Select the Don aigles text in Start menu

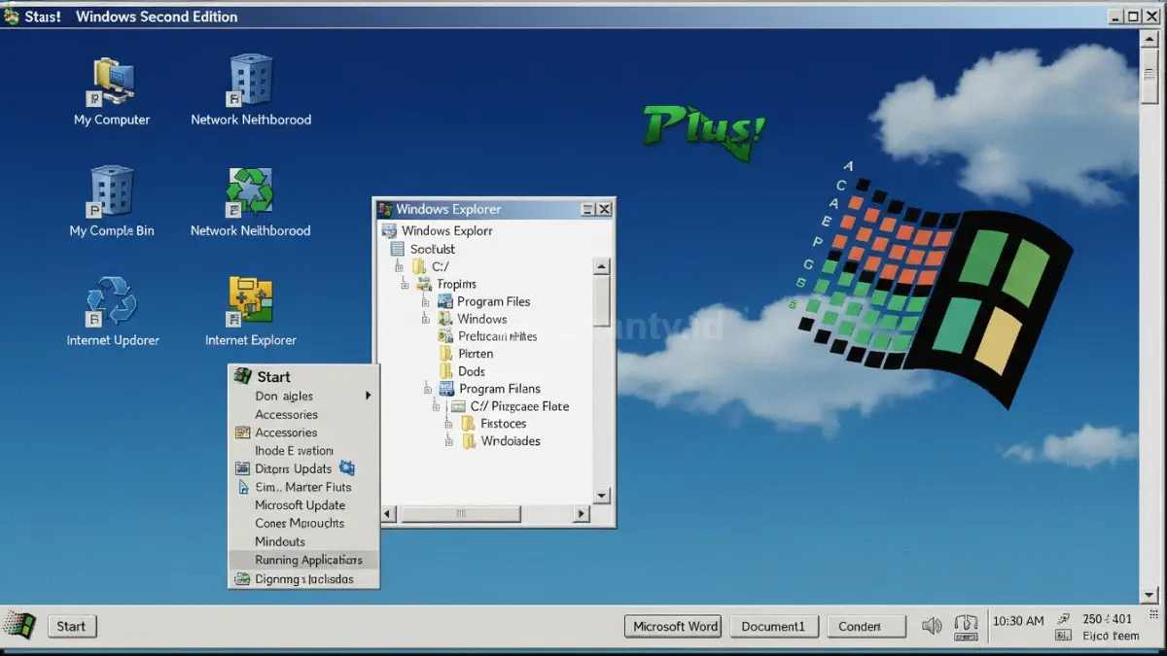(x=284, y=396)
